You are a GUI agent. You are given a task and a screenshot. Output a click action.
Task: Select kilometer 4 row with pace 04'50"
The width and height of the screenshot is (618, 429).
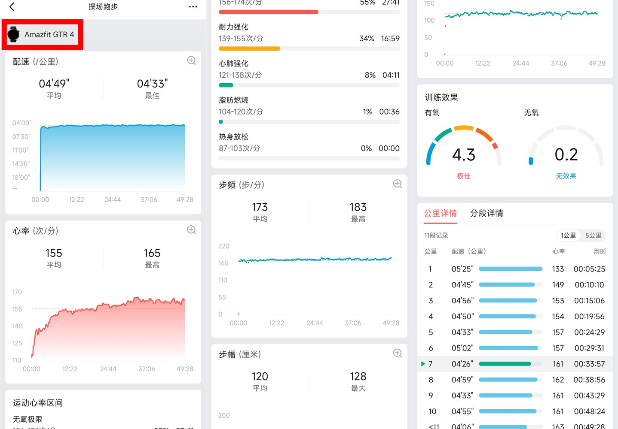(x=515, y=317)
